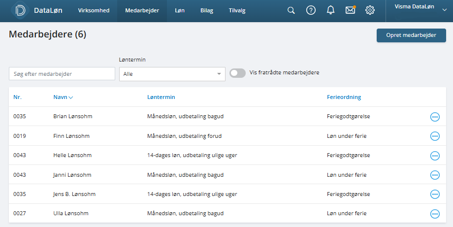Open settings gear icon

(370, 10)
